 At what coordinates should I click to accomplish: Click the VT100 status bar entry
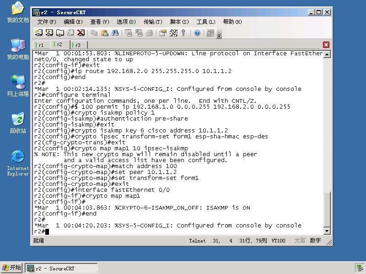(278, 241)
